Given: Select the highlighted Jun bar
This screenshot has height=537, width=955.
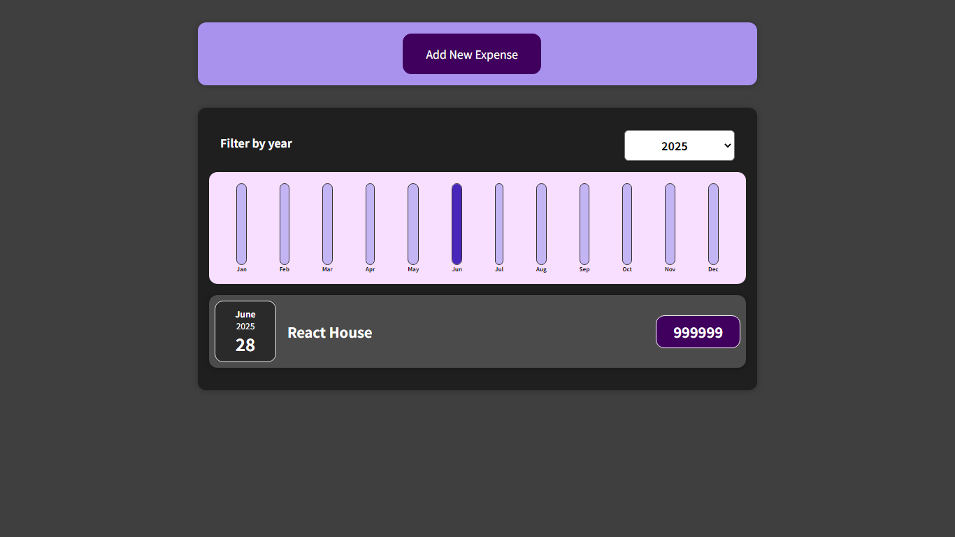Looking at the screenshot, I should 457,224.
